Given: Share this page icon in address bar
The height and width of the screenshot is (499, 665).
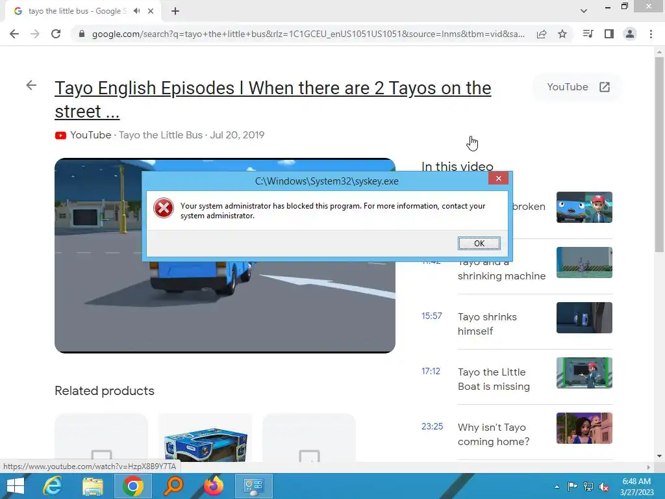Looking at the screenshot, I should (542, 34).
